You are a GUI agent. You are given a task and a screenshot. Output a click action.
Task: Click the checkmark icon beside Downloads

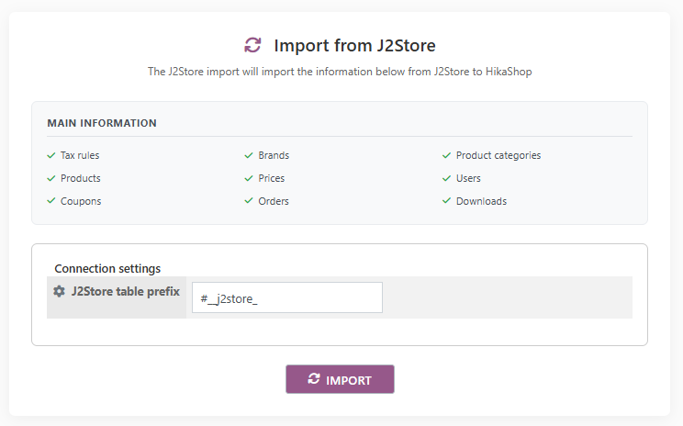click(447, 201)
